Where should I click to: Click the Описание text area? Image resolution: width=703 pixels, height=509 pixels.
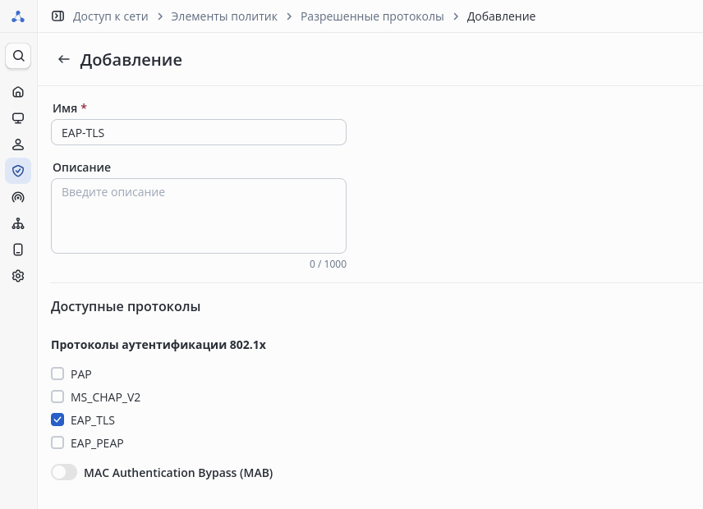198,216
